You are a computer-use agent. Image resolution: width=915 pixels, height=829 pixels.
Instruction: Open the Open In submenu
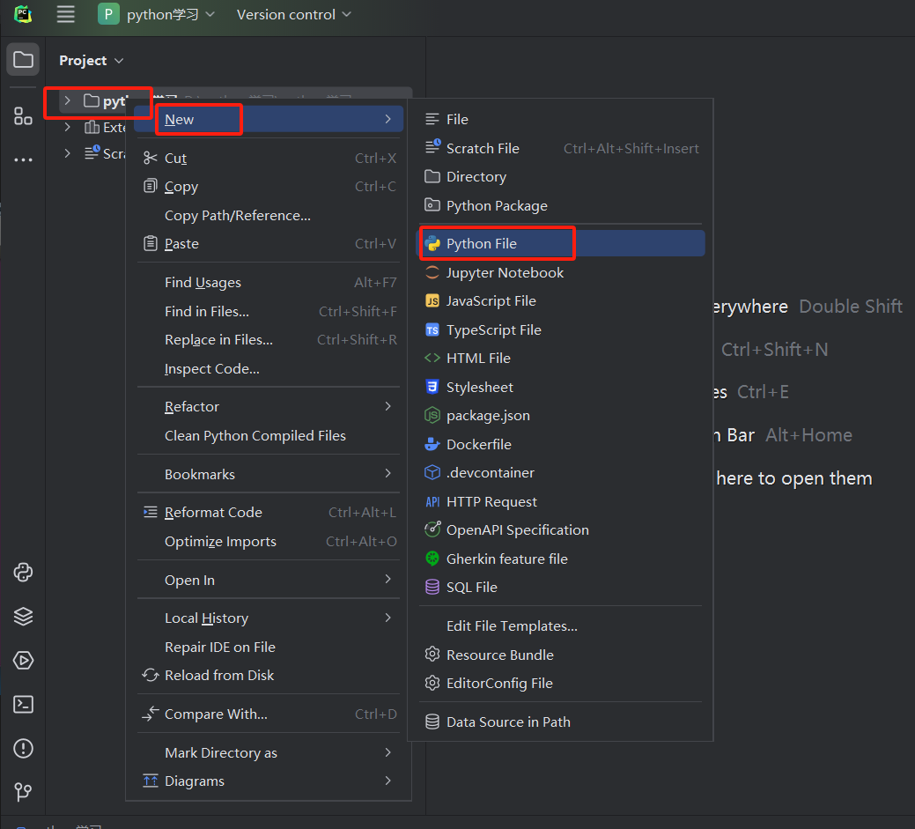click(x=269, y=580)
